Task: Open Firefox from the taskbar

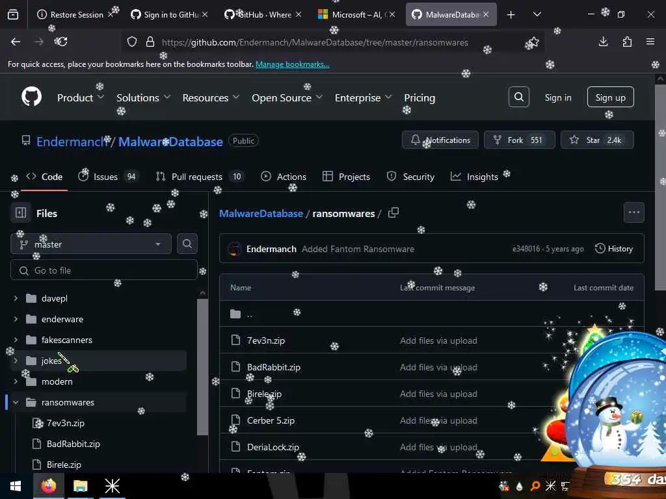Action: click(x=48, y=486)
